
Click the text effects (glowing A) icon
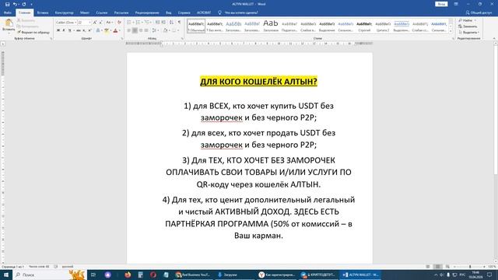[x=98, y=30]
